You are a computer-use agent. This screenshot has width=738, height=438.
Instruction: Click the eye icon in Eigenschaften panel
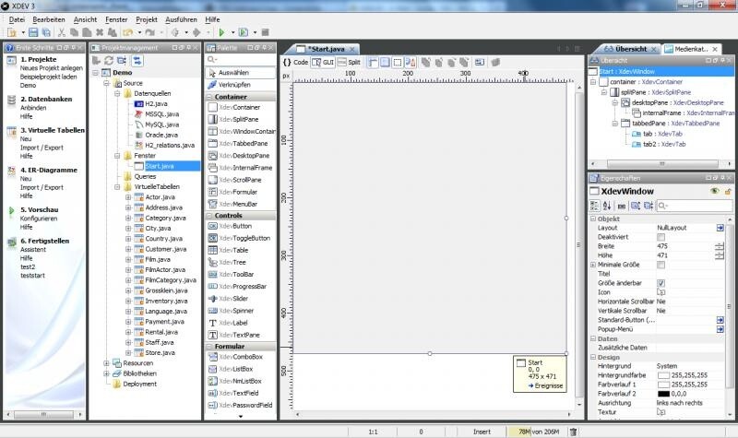pos(713,191)
